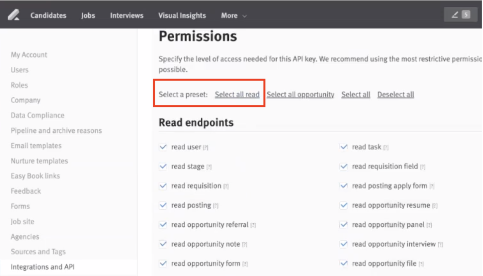This screenshot has height=276, width=483.
Task: Switch to Visual Insights
Action: pos(182,16)
